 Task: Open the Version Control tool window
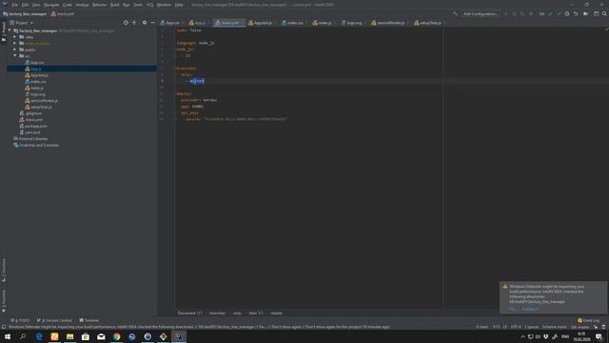coord(54,320)
